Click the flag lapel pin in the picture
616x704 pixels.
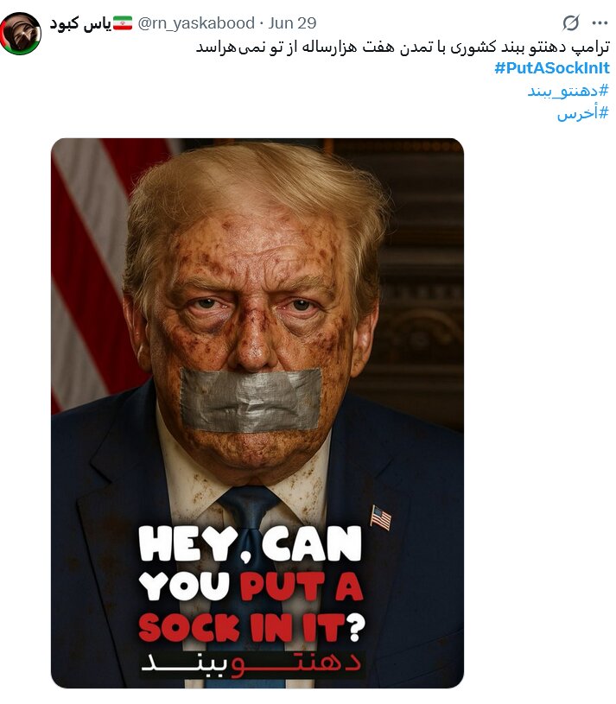[381, 517]
